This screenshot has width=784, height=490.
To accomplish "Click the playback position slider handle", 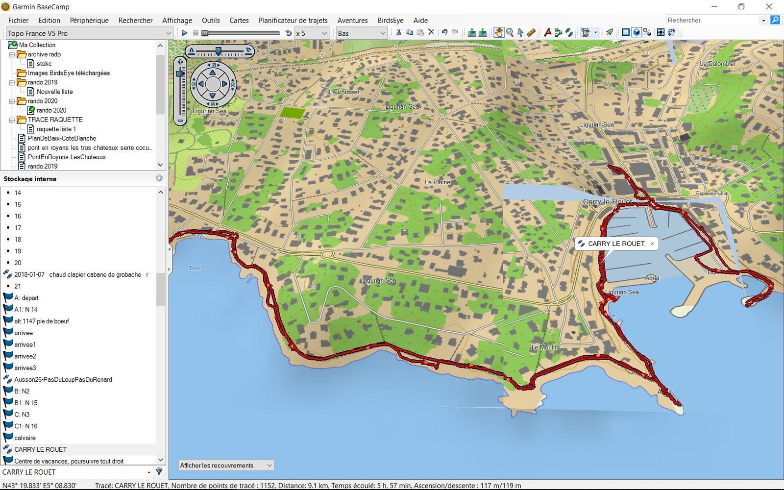I will tap(205, 33).
